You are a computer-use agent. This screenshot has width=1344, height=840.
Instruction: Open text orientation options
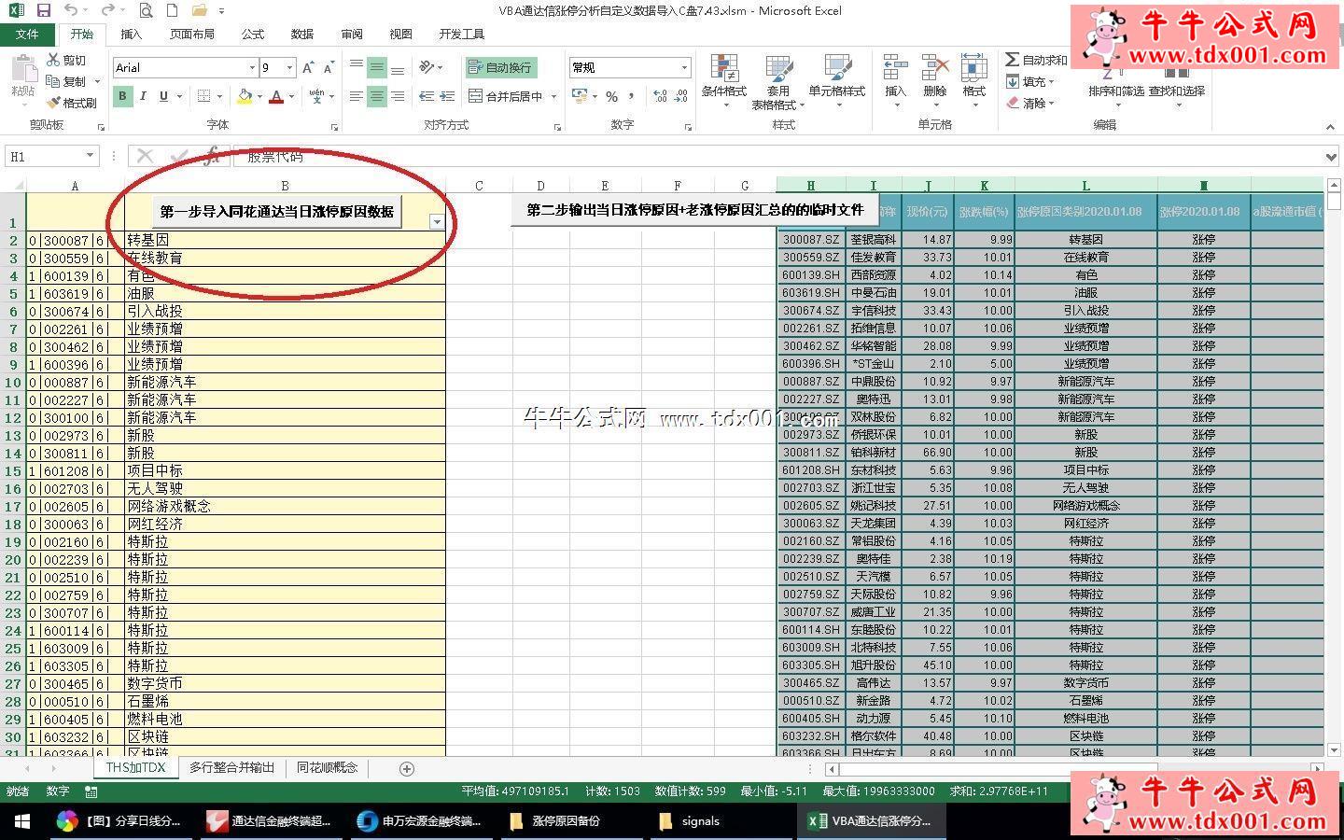point(430,67)
